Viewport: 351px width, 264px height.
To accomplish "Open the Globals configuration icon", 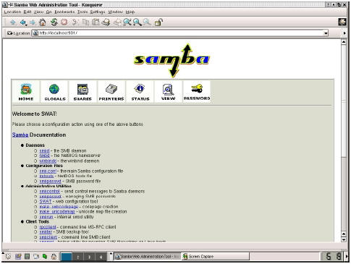I will (54, 92).
